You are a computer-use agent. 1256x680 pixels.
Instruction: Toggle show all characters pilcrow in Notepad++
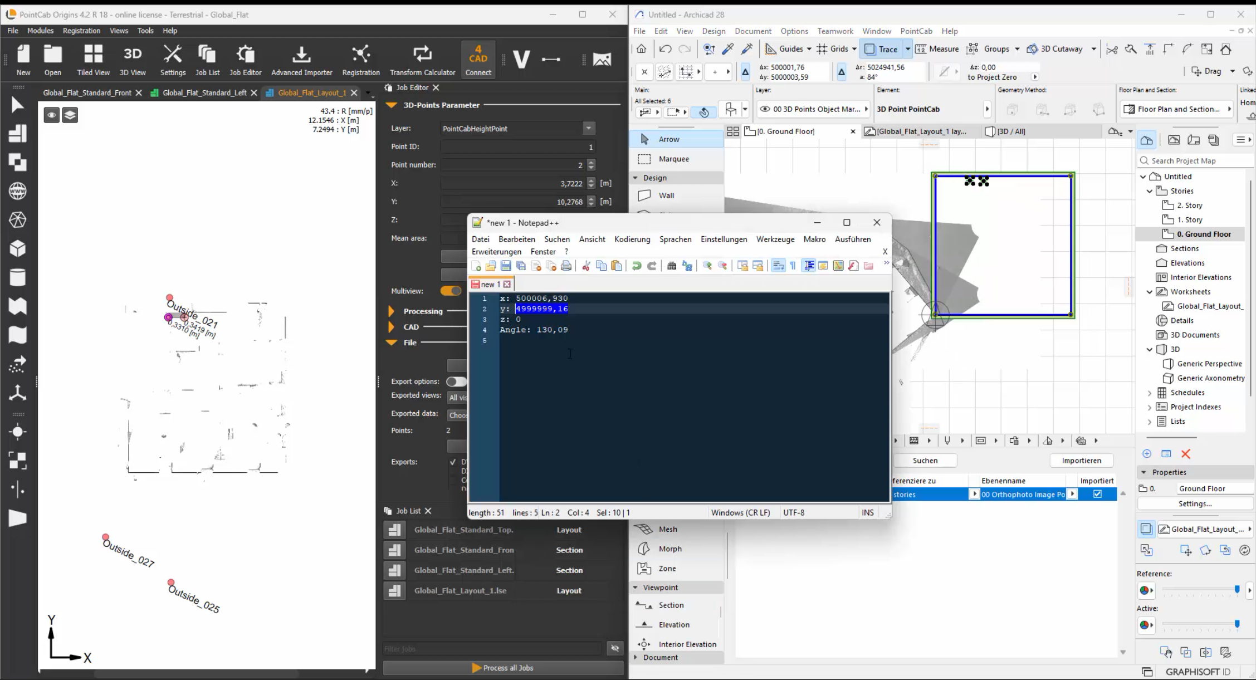point(793,266)
